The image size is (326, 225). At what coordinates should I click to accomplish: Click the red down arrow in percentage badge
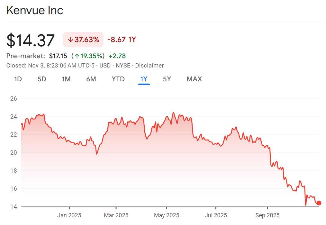click(x=70, y=40)
